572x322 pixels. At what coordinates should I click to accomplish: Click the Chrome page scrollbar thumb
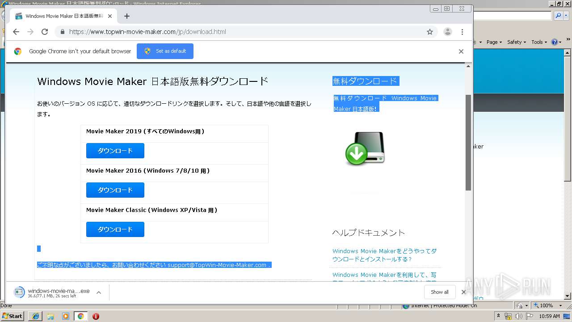pyautogui.click(x=468, y=142)
